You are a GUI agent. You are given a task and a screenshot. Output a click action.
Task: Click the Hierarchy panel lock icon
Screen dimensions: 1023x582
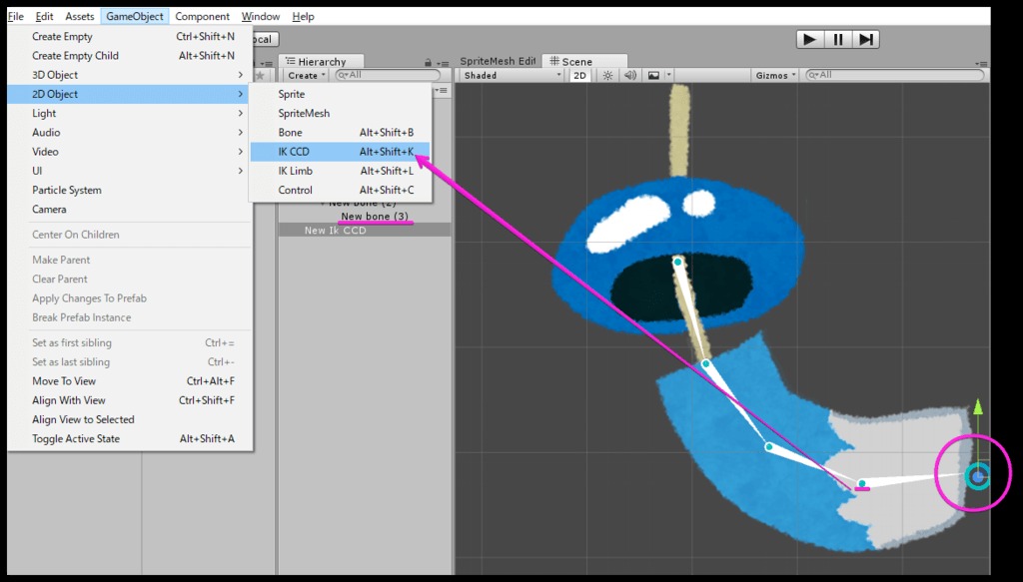[429, 62]
